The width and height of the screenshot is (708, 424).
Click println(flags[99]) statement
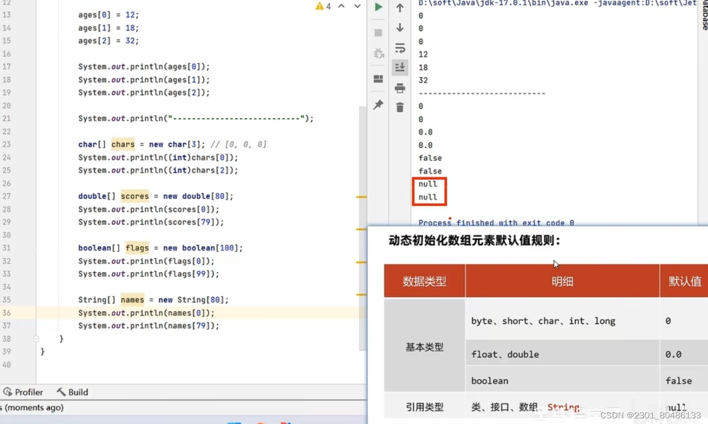149,274
